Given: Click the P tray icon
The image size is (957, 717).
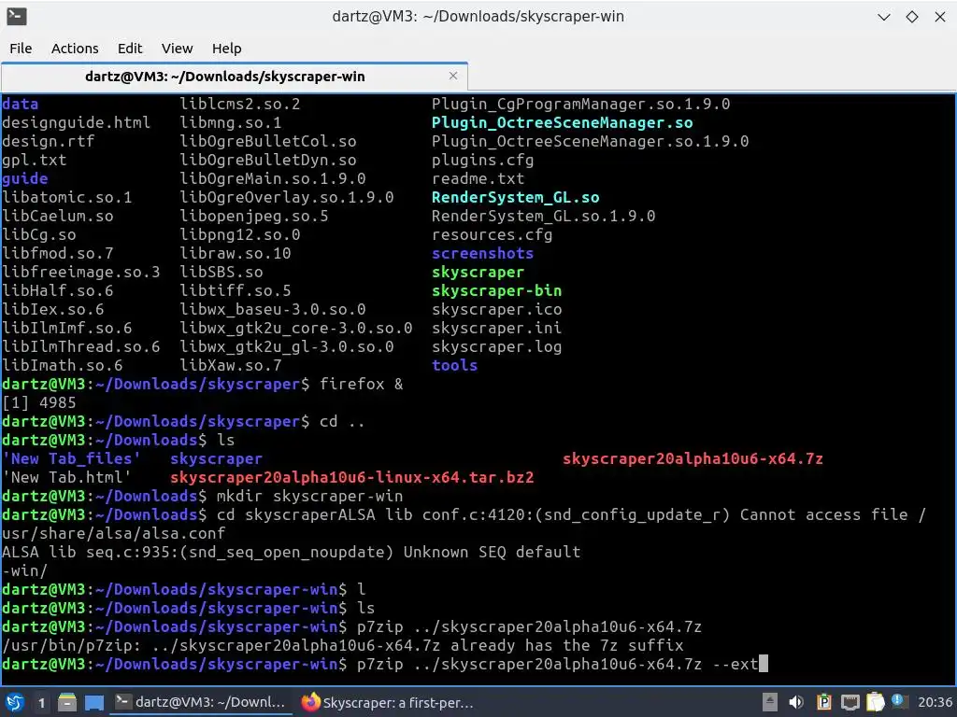Looking at the screenshot, I should [x=823, y=702].
